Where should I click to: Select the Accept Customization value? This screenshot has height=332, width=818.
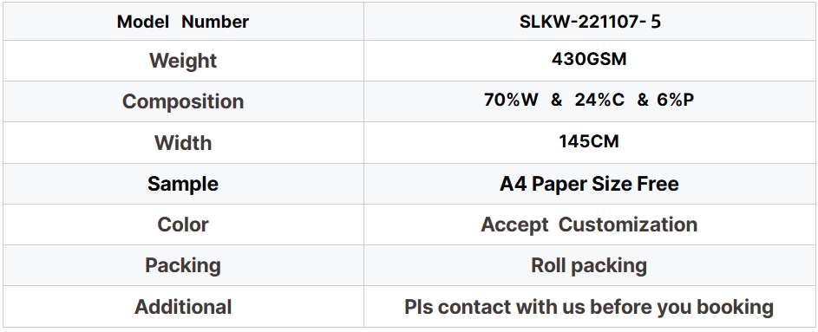coord(589,225)
